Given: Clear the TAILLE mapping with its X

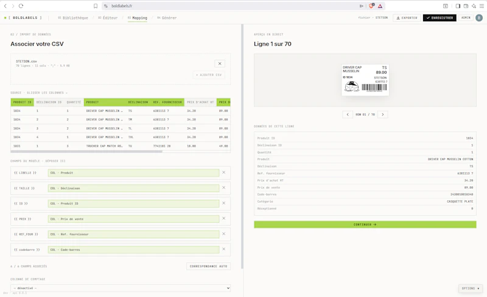Looking at the screenshot, I should [x=223, y=187].
